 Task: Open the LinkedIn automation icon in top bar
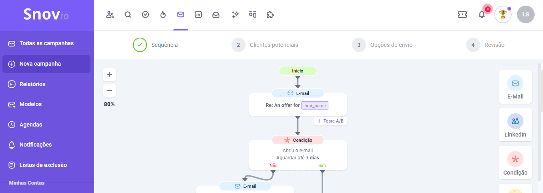(x=198, y=15)
